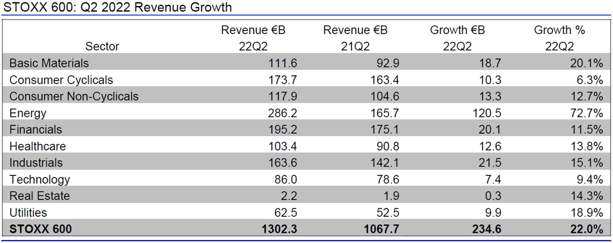Image resolution: width=613 pixels, height=243 pixels.
Task: Select Technology growth value 7.4
Action: coord(493,180)
